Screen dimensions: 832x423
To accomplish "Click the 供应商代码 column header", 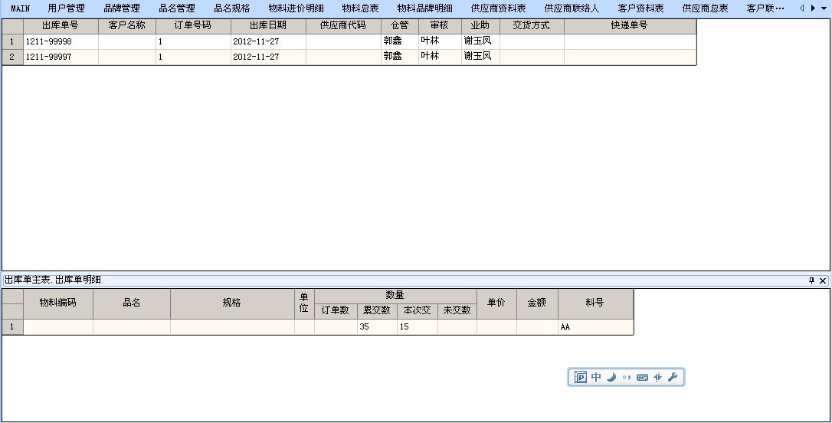I will (343, 25).
